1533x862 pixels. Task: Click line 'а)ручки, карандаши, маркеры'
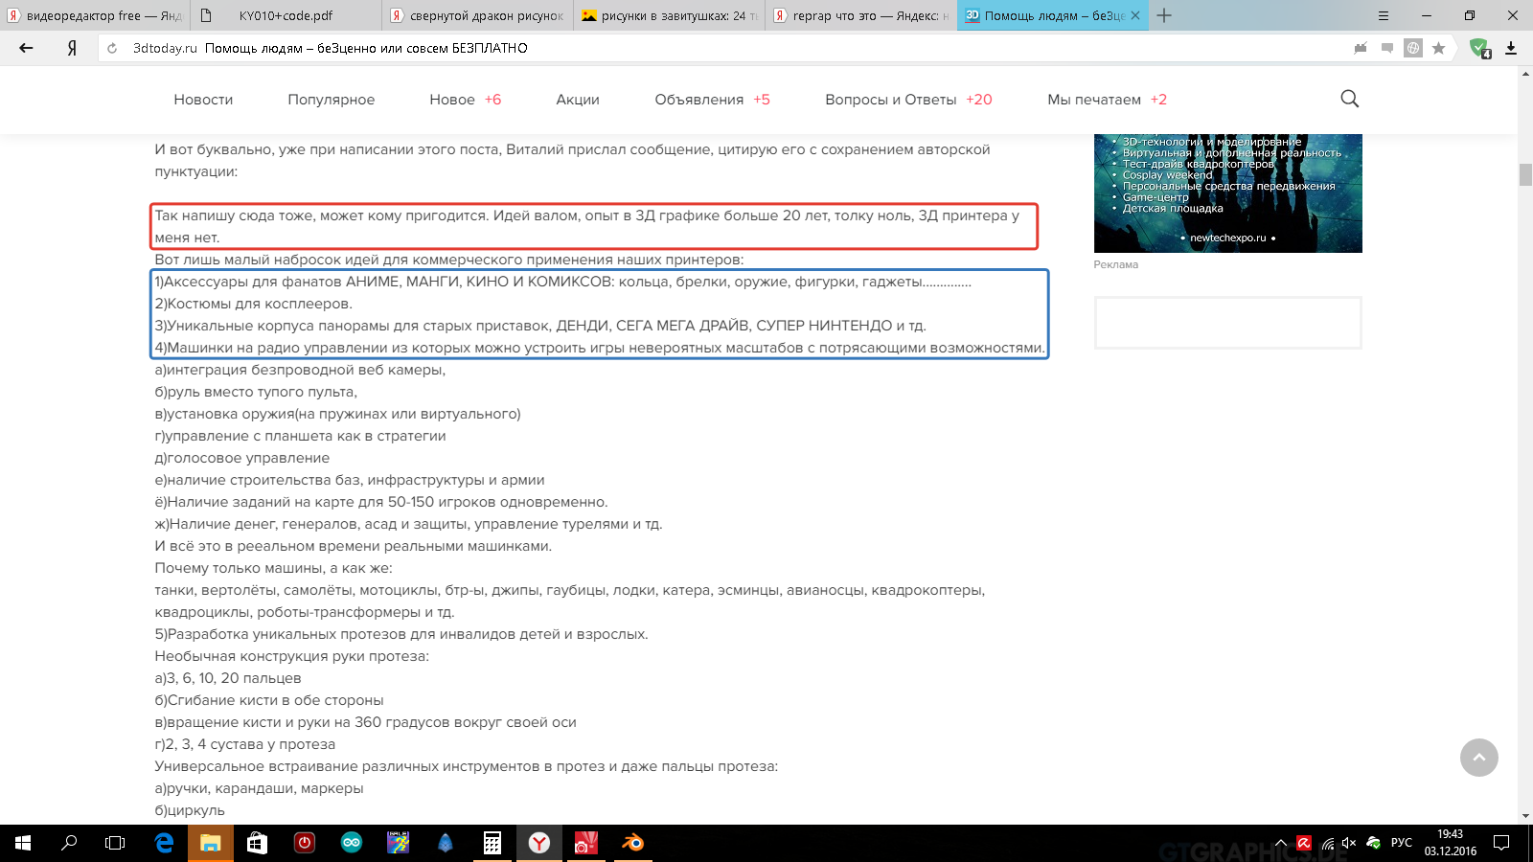tap(259, 788)
